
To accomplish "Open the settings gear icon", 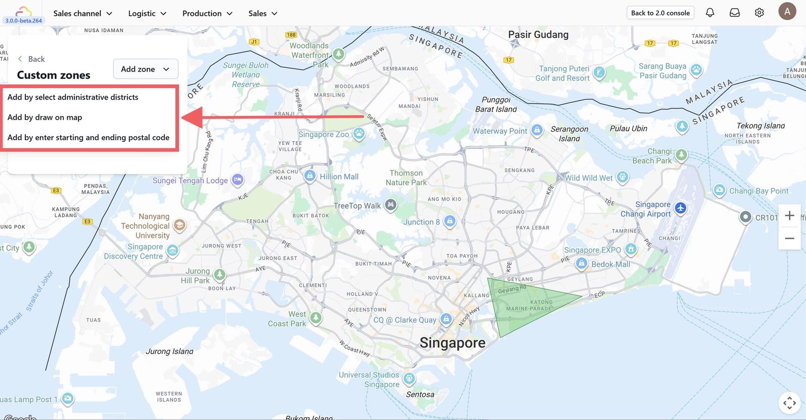I will coord(759,13).
